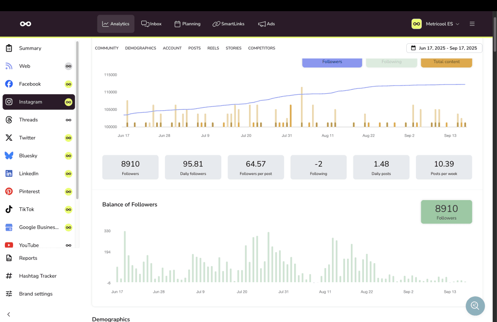This screenshot has height=322, width=497.
Task: Click the green Balance Followers total badge
Action: click(x=446, y=212)
